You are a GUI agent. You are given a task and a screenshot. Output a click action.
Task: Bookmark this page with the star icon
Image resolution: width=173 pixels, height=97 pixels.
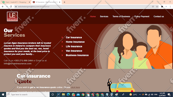click(x=157, y=7)
